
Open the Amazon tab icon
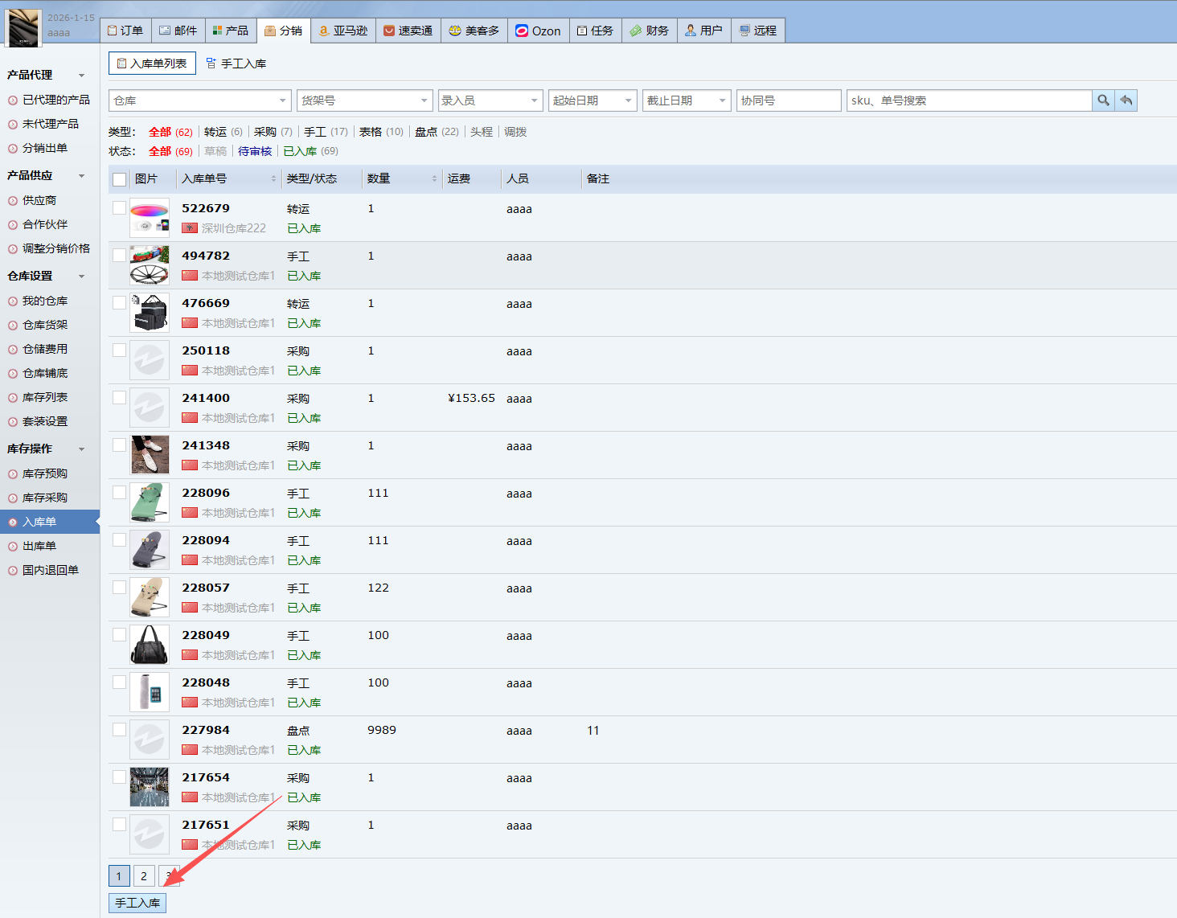click(x=324, y=31)
